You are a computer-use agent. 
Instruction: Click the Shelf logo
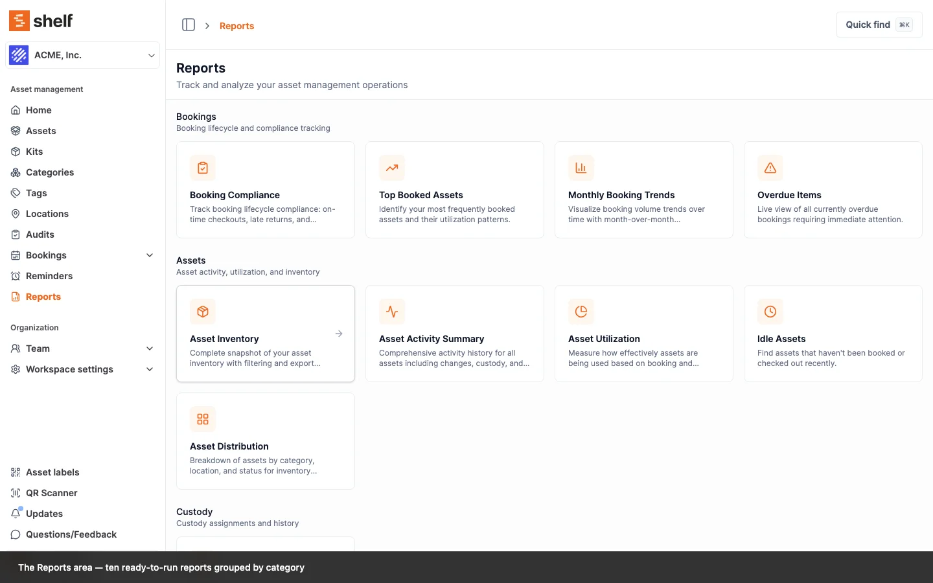tap(41, 21)
